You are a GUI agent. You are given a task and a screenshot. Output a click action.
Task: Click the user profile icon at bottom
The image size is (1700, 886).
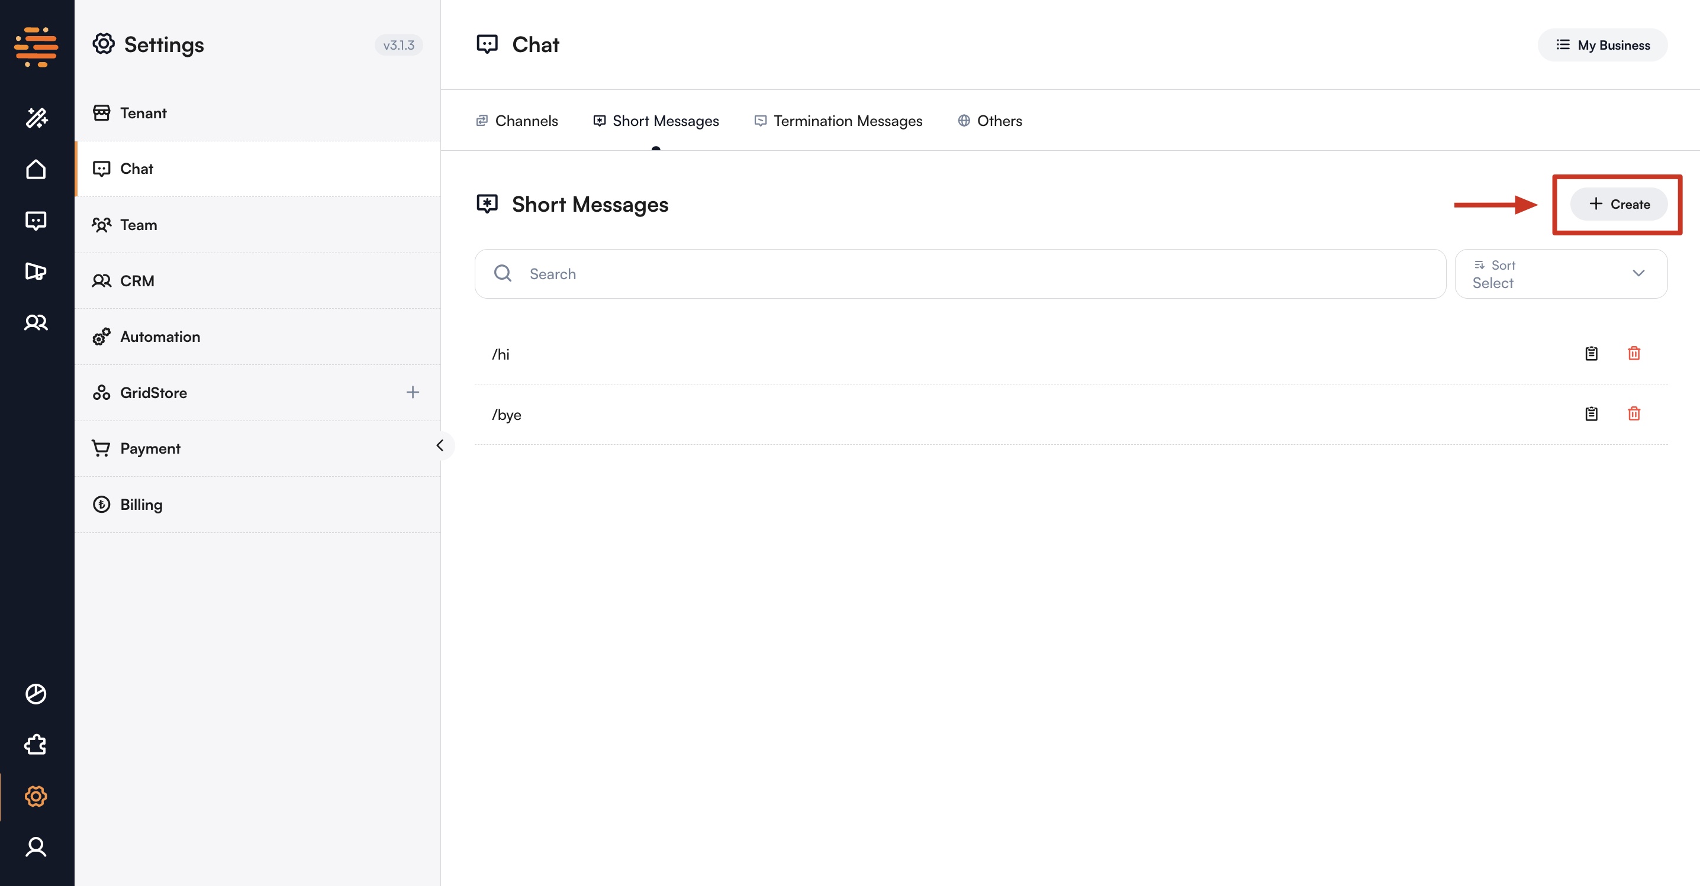tap(36, 846)
